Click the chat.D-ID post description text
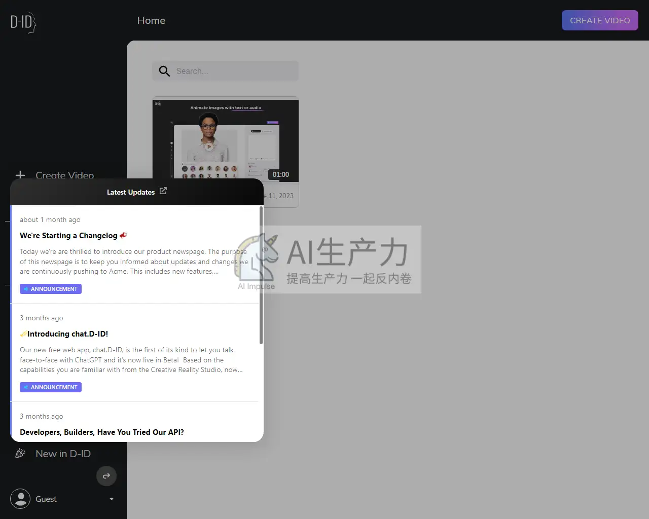Viewport: 649px width, 519px height. pos(131,360)
